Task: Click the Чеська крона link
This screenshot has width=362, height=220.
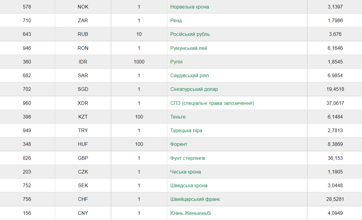Action: pos(186,172)
